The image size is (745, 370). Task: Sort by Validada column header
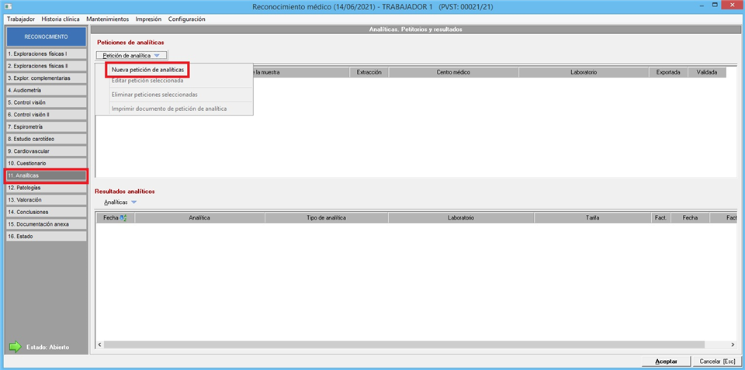click(706, 73)
